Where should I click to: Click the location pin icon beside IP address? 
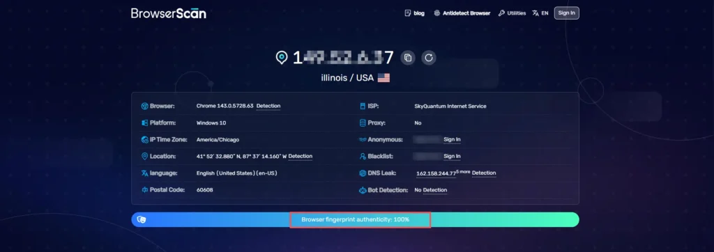(x=282, y=58)
